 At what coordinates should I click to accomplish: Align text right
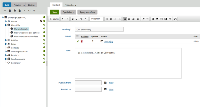pos(133,19)
